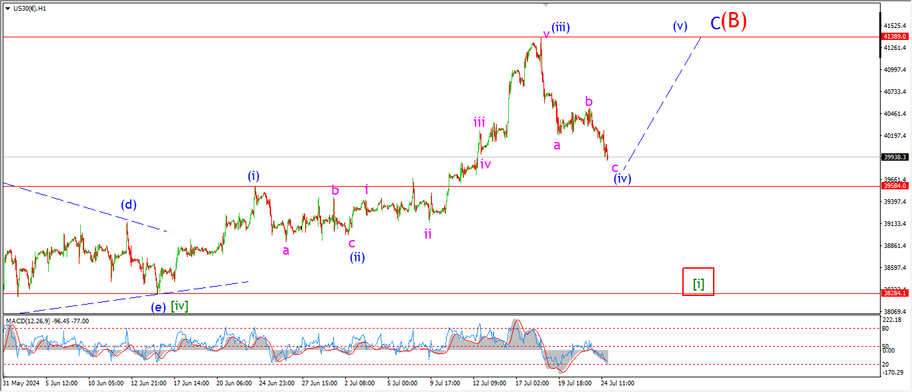Screen dimensions: 912x392
Task: Select the magenta iii wave label
Action: (x=479, y=121)
